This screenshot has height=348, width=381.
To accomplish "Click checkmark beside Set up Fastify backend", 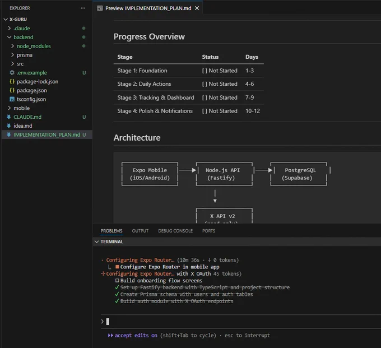I will (117, 287).
